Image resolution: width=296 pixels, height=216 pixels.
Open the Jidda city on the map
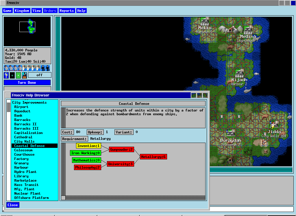click(x=274, y=125)
